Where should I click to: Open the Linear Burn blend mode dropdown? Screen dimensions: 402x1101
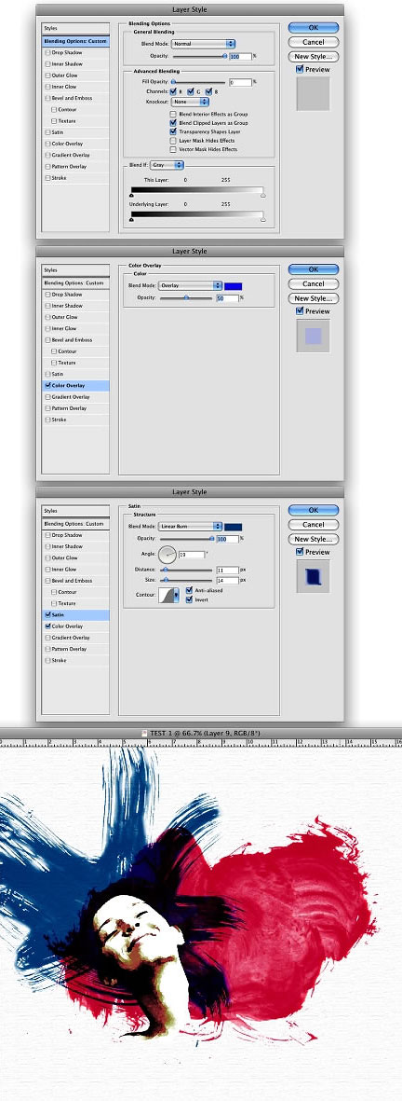coord(191,527)
